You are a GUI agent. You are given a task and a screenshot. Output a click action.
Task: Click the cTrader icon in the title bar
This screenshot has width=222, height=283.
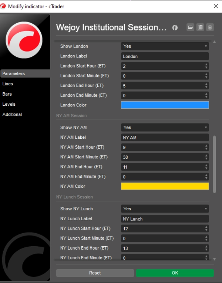pyautogui.click(x=4, y=6)
